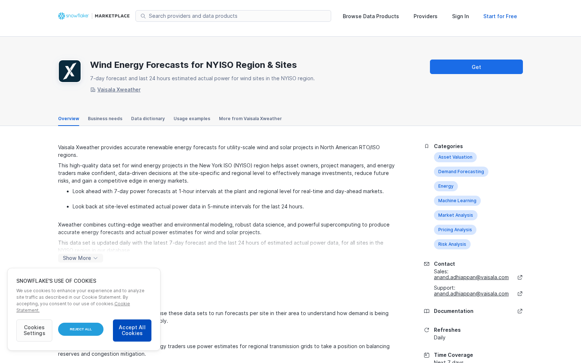This screenshot has width=581, height=363.
Task: Open More from Vaisala Xweather tab
Action: [x=250, y=119]
